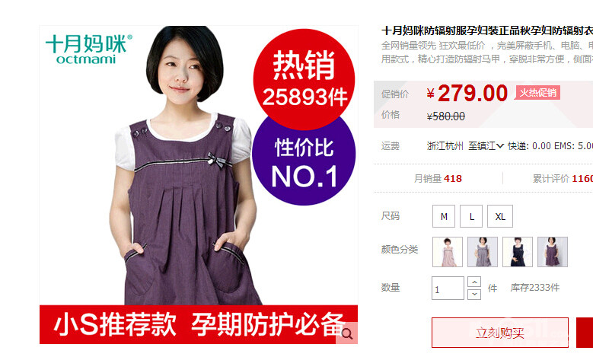This screenshot has width=593, height=357.
Task: Increase quantity with the up arrow
Action: click(474, 282)
